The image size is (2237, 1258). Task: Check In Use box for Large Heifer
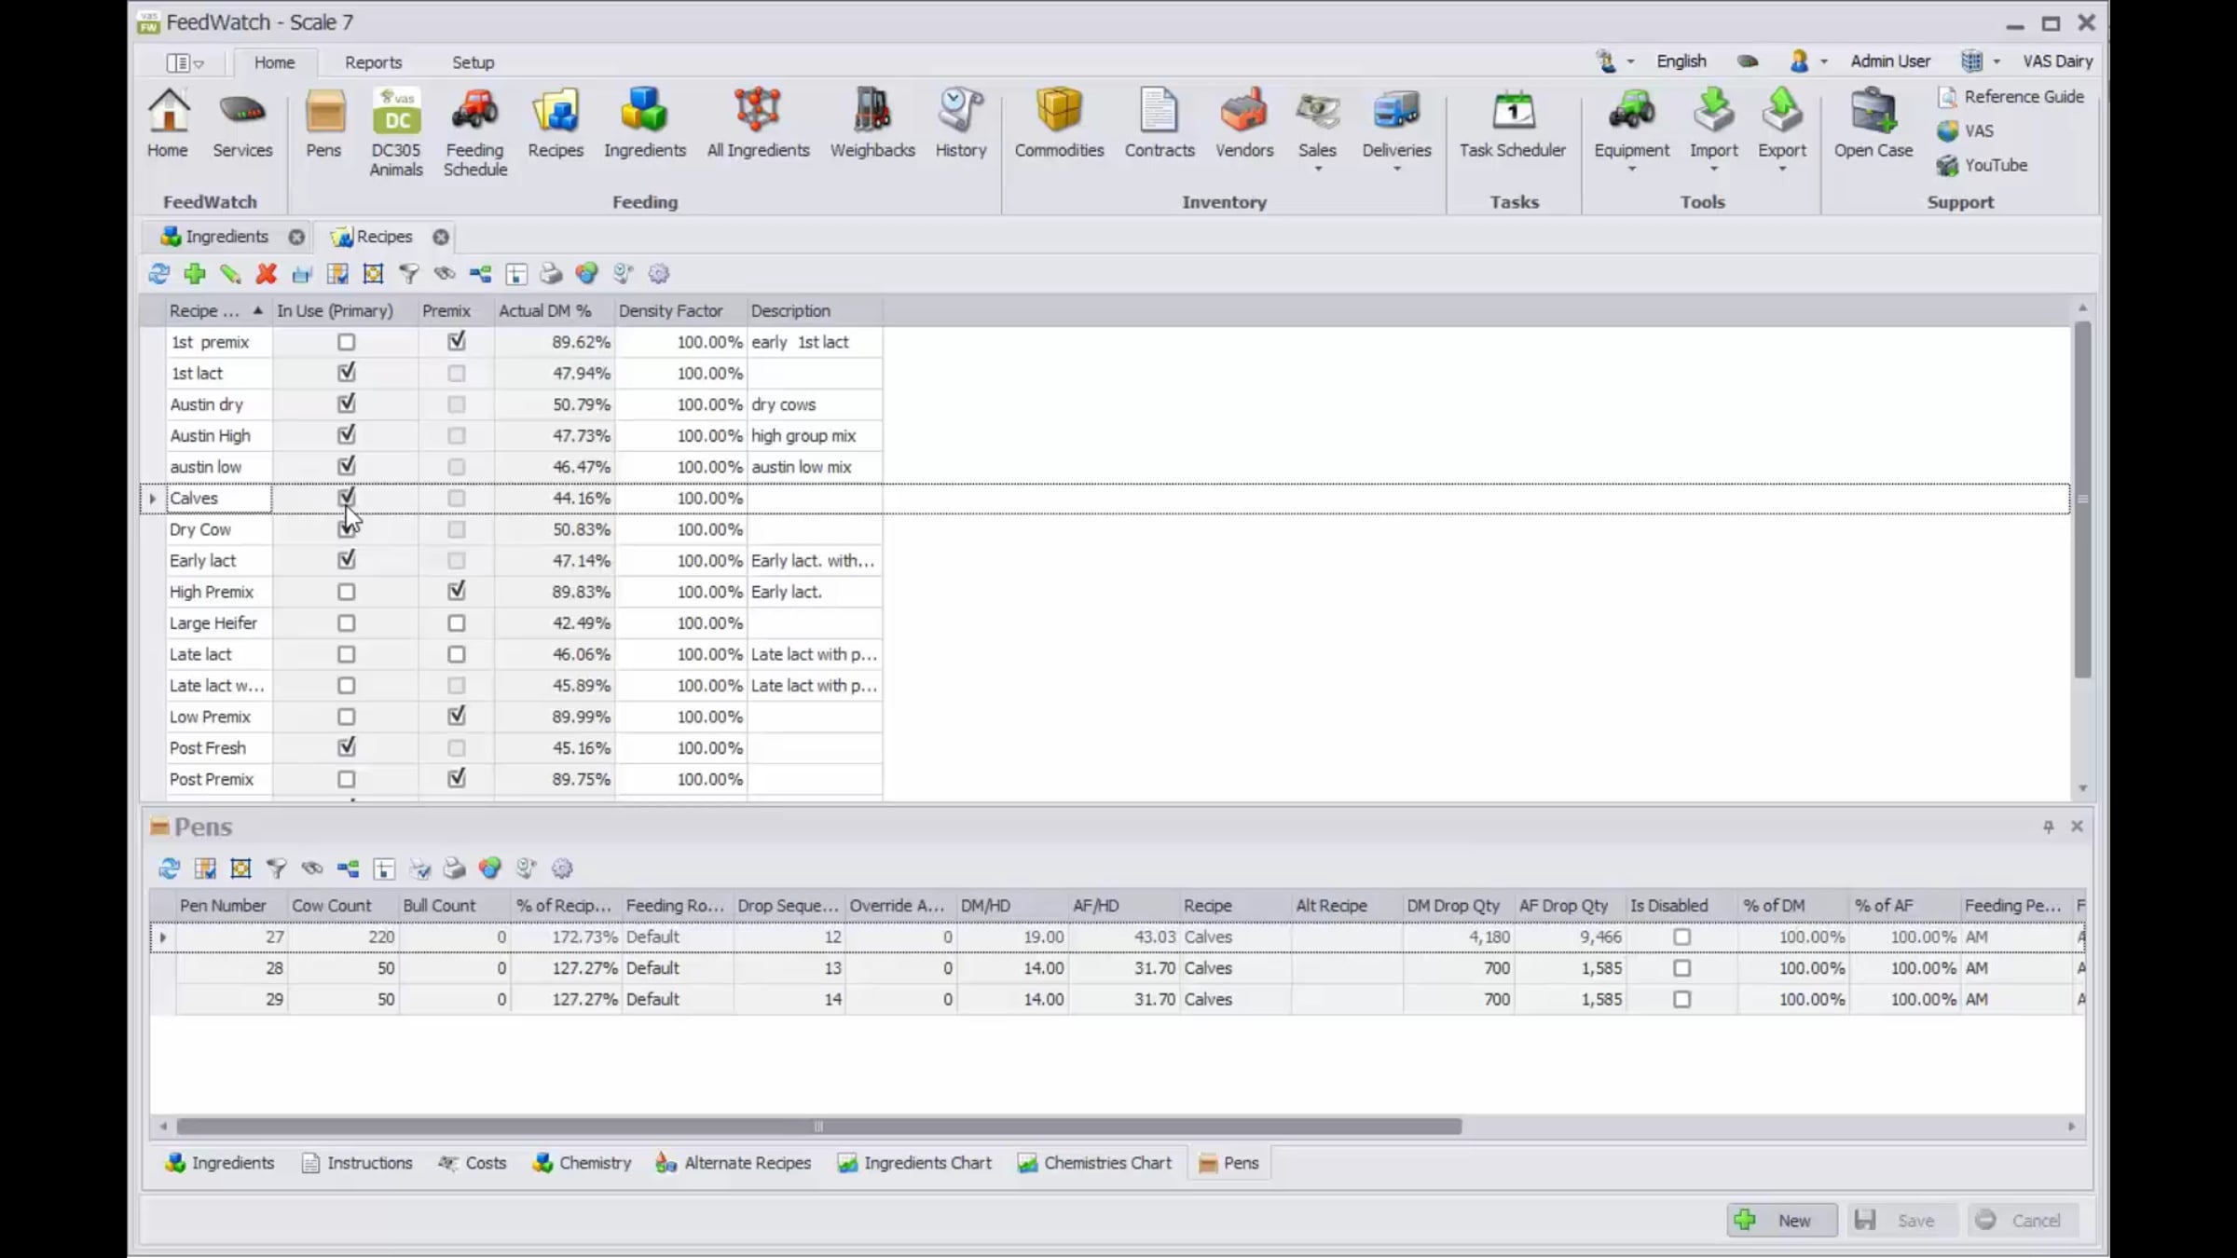tap(346, 623)
